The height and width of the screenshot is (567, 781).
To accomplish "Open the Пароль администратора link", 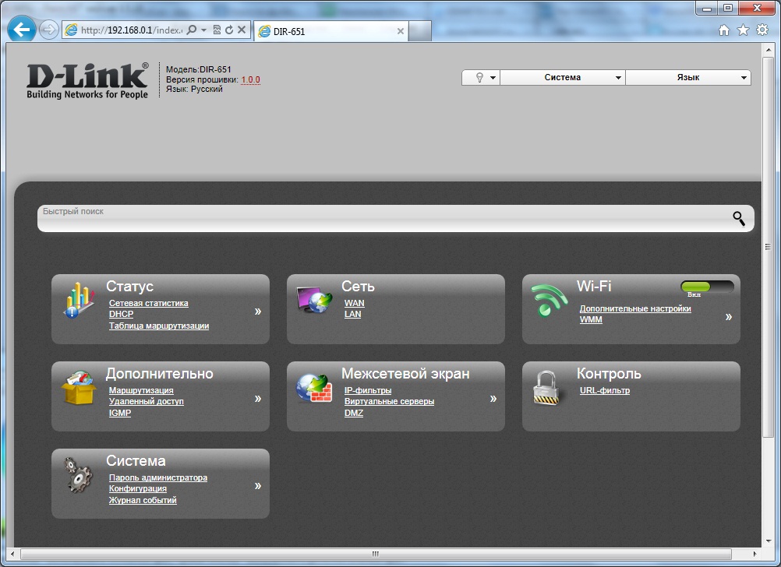I will [158, 477].
